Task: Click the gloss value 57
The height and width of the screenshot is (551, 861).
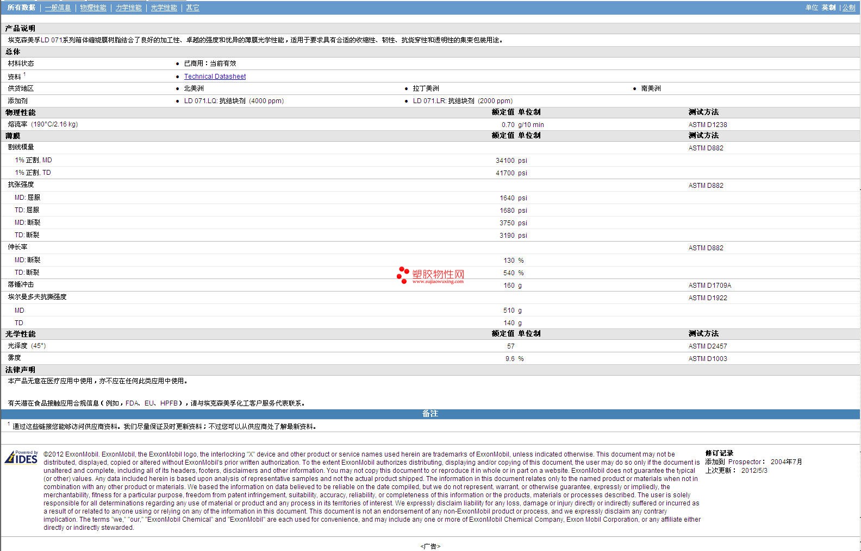Action: [510, 346]
